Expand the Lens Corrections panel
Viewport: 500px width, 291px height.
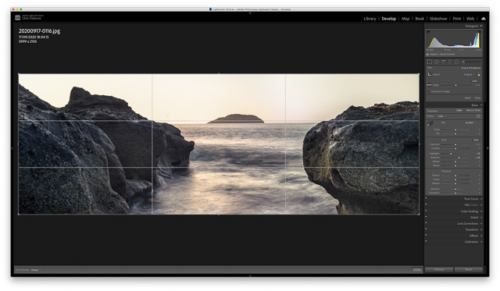[x=481, y=223]
